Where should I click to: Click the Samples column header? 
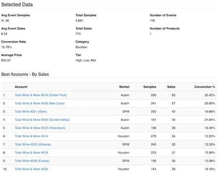(150, 87)
